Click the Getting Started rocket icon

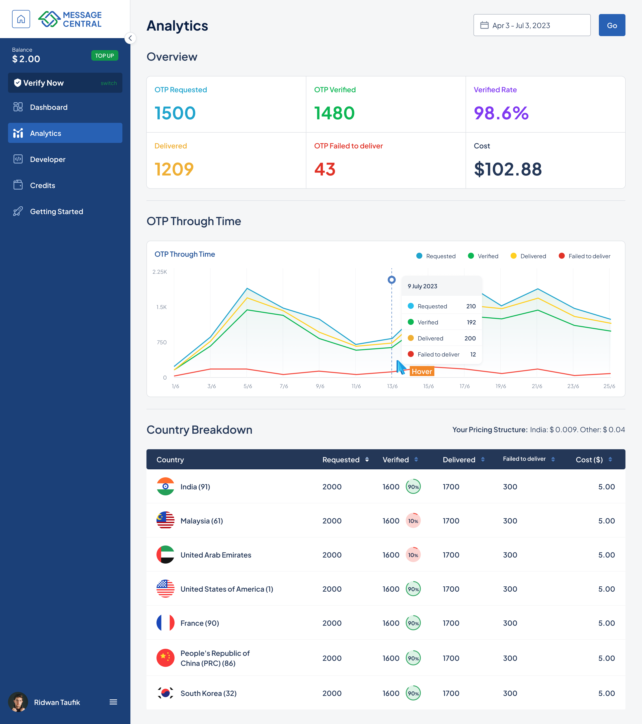tap(18, 212)
